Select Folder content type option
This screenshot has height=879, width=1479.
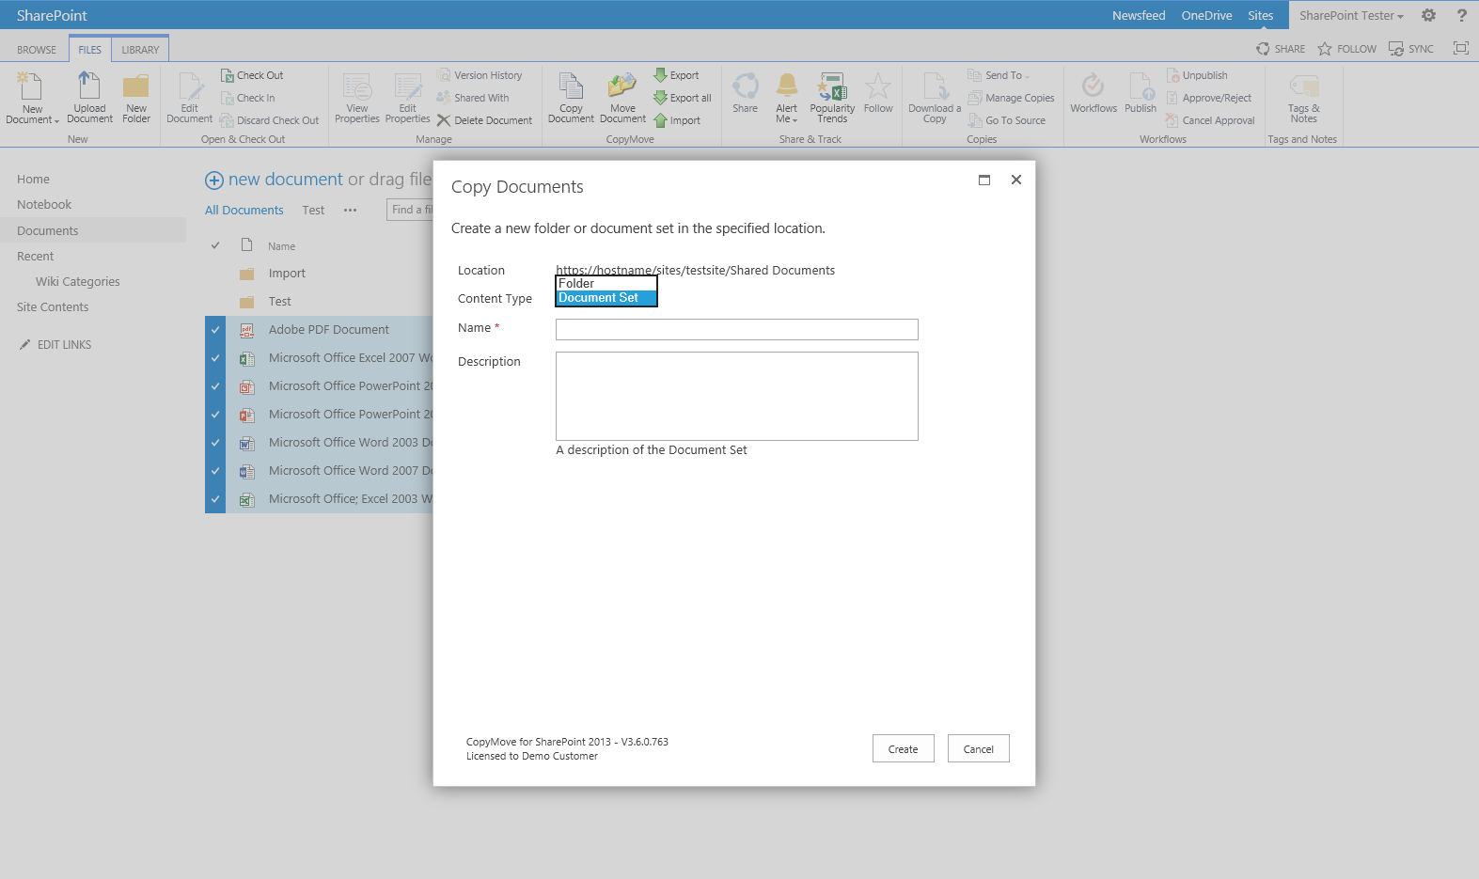click(x=606, y=283)
